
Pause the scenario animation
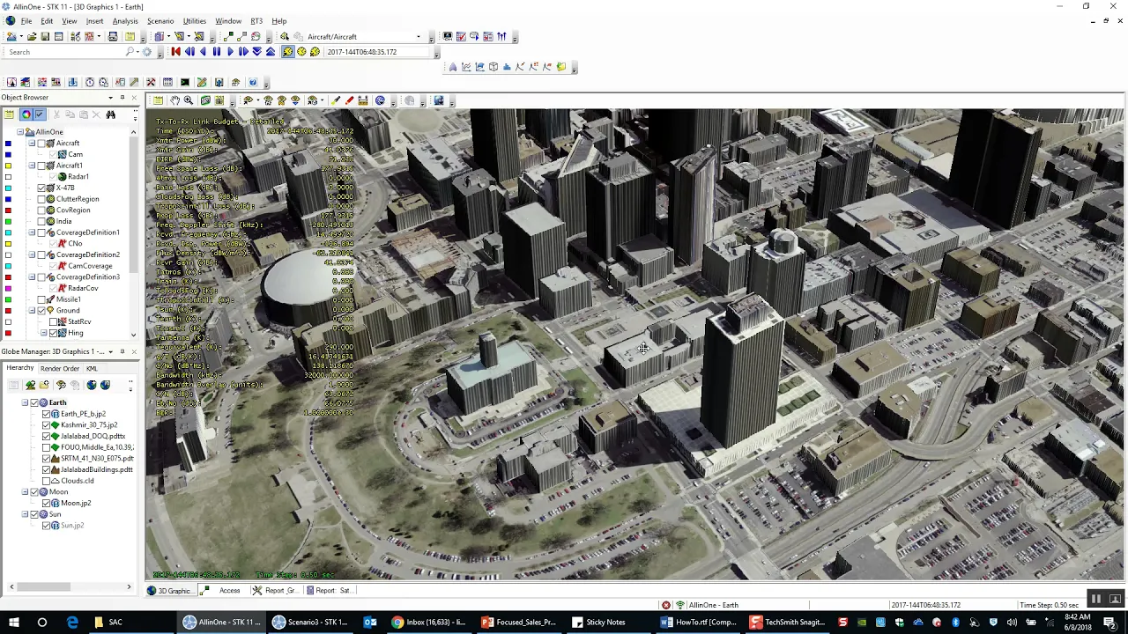(217, 52)
